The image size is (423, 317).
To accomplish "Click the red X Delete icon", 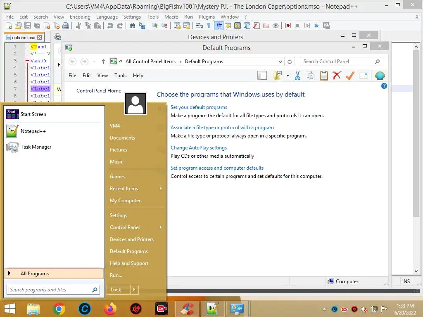I will pos(337,76).
